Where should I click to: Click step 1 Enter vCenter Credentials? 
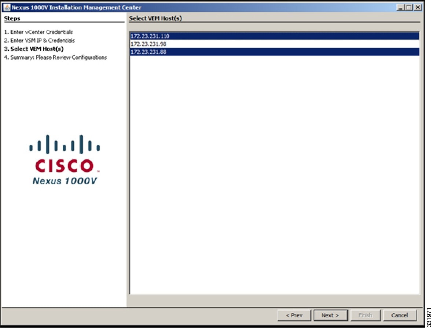coord(38,32)
